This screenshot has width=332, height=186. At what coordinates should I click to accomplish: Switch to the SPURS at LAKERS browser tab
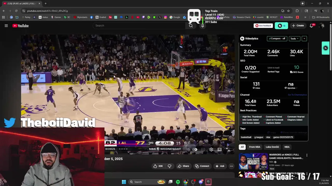click(22, 3)
